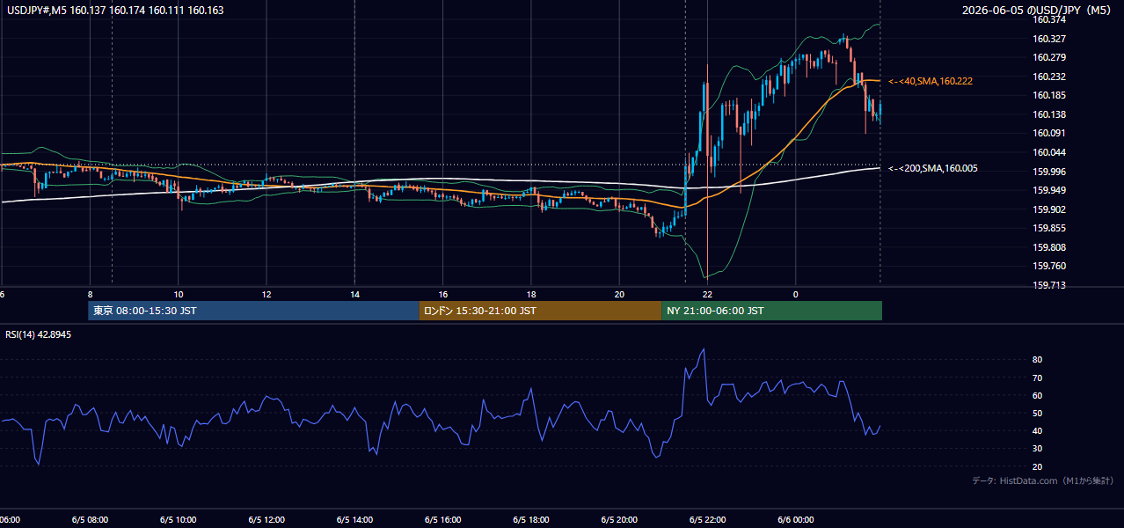Click price axis value 160.091
1124x528 pixels.
(x=1049, y=133)
